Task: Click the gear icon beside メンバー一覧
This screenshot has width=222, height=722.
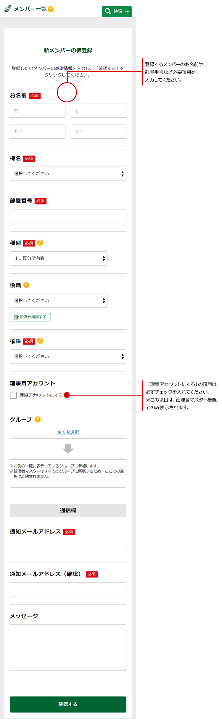Action: (8, 9)
